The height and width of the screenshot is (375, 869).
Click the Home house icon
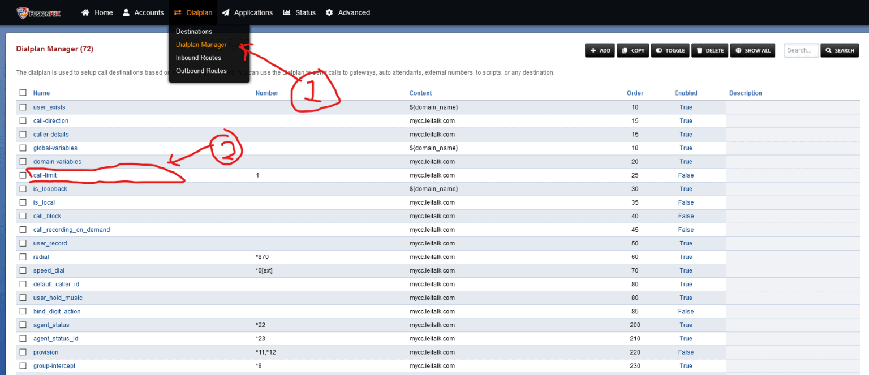pos(85,12)
